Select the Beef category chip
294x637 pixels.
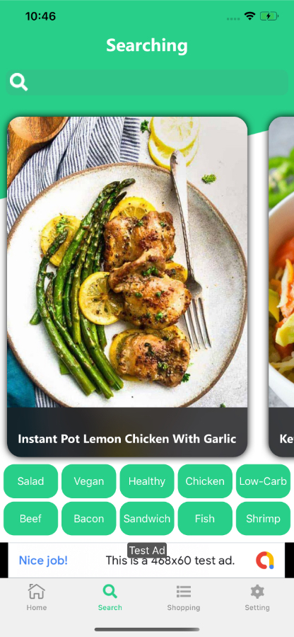pyautogui.click(x=31, y=518)
